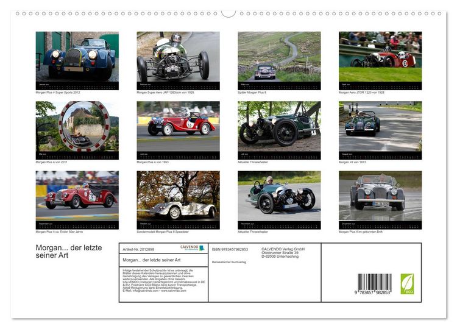Click the CALVENDO logo beside the article number
This screenshot has width=457, height=329.
tap(193, 248)
